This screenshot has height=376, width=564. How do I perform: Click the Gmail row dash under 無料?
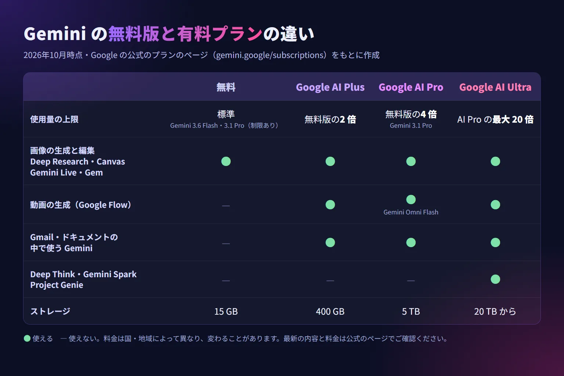tap(226, 243)
